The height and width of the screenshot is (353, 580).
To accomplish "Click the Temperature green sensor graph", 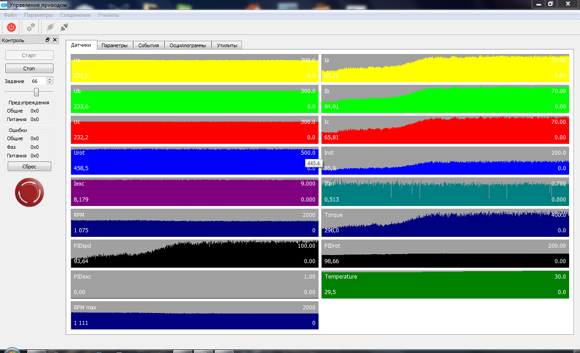I will point(445,284).
